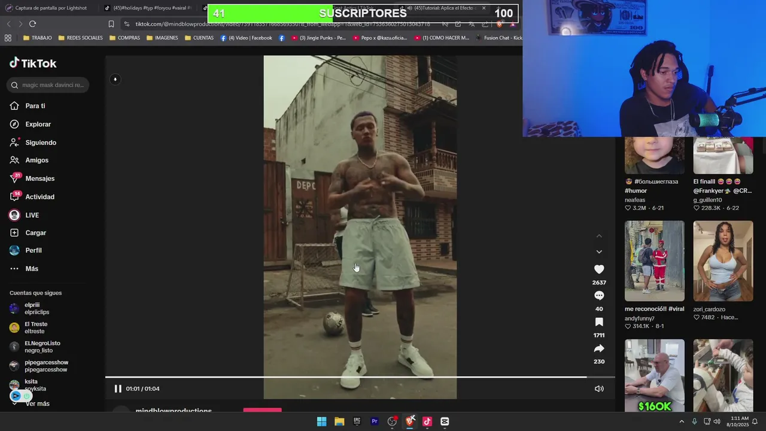Screen dimensions: 766x431
Task: Click the red follow button beside mindblowproductions
Action: (x=262, y=411)
